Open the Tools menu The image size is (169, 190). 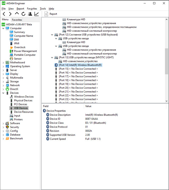coord(43,9)
